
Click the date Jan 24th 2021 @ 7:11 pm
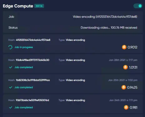click(x=123, y=100)
